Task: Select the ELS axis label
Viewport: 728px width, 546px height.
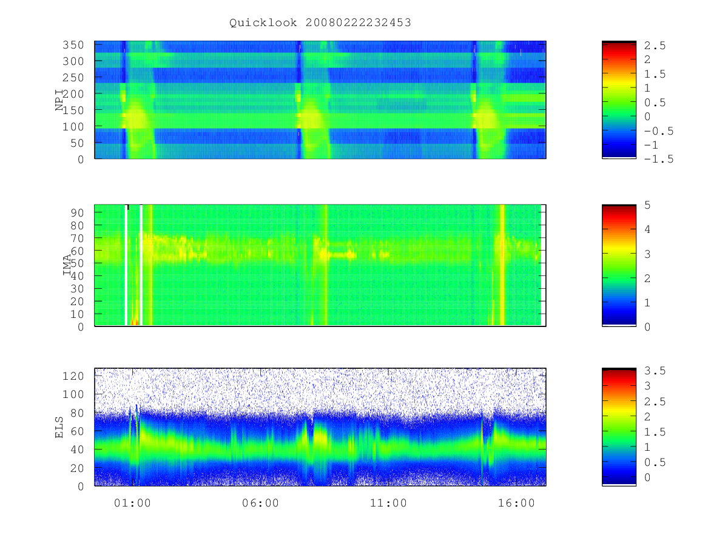Action: [59, 427]
